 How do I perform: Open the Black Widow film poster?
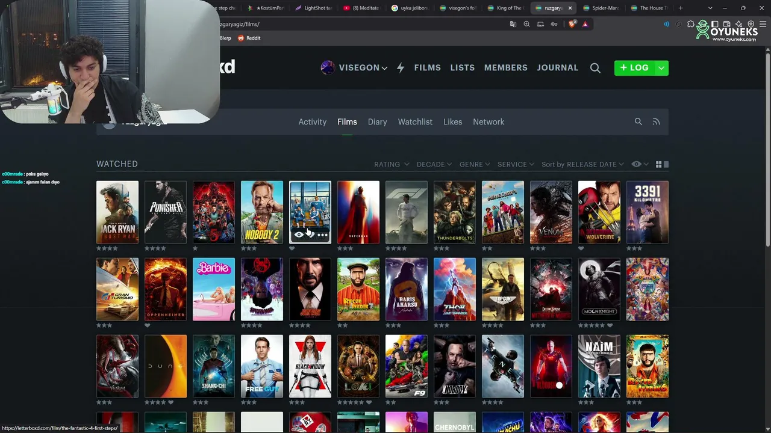[310, 366]
